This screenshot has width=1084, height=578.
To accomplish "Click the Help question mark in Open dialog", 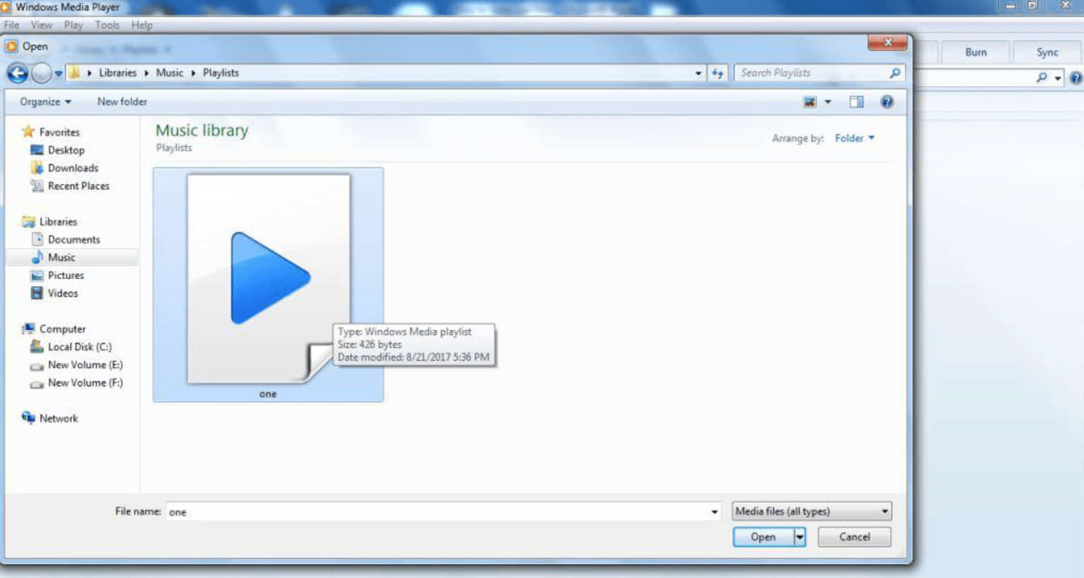I will [x=887, y=102].
